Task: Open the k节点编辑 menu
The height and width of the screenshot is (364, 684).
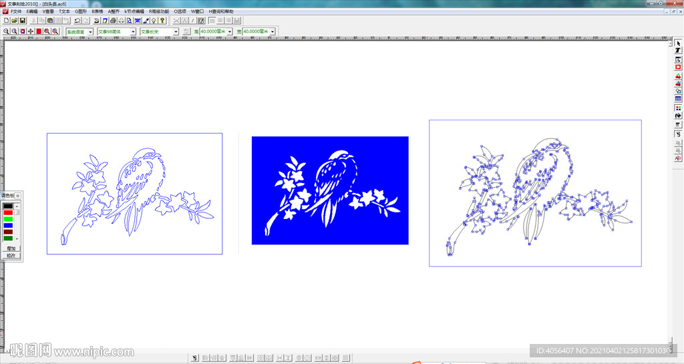Action: pos(134,11)
